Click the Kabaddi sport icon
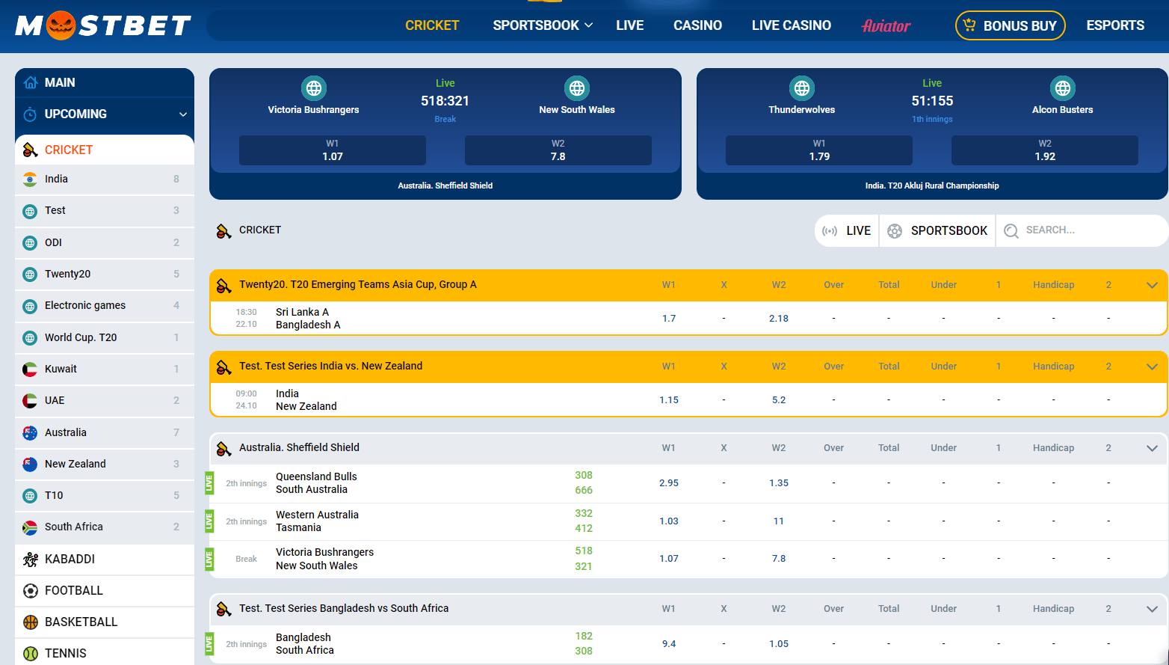Screen dimensions: 1169x665 [31, 559]
